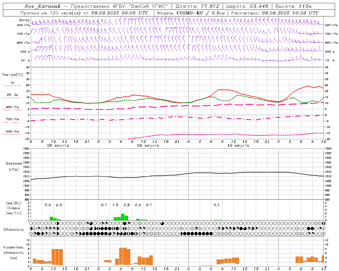
Task: Click the 'Td 2м' dew point legend
Action: [12, 95]
